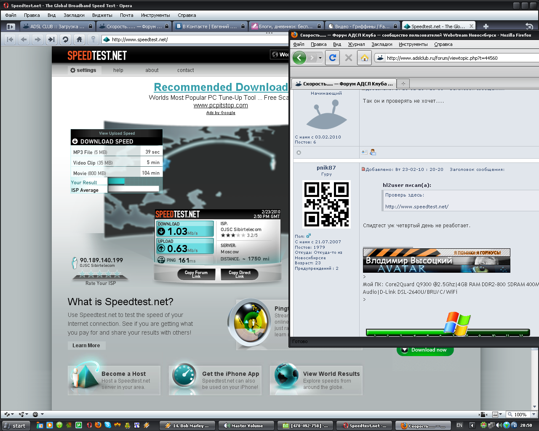Viewport: 539px width, 431px height.
Task: Open Speedtest settings page
Action: (x=83, y=70)
